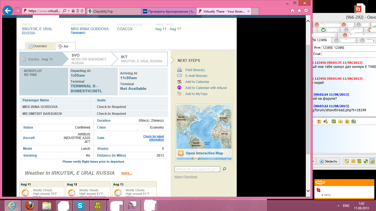Image resolution: width=376 pixels, height=211 pixels.
Task: Click the calendar icon beside Sunday Aug 11
Action: tap(24, 59)
